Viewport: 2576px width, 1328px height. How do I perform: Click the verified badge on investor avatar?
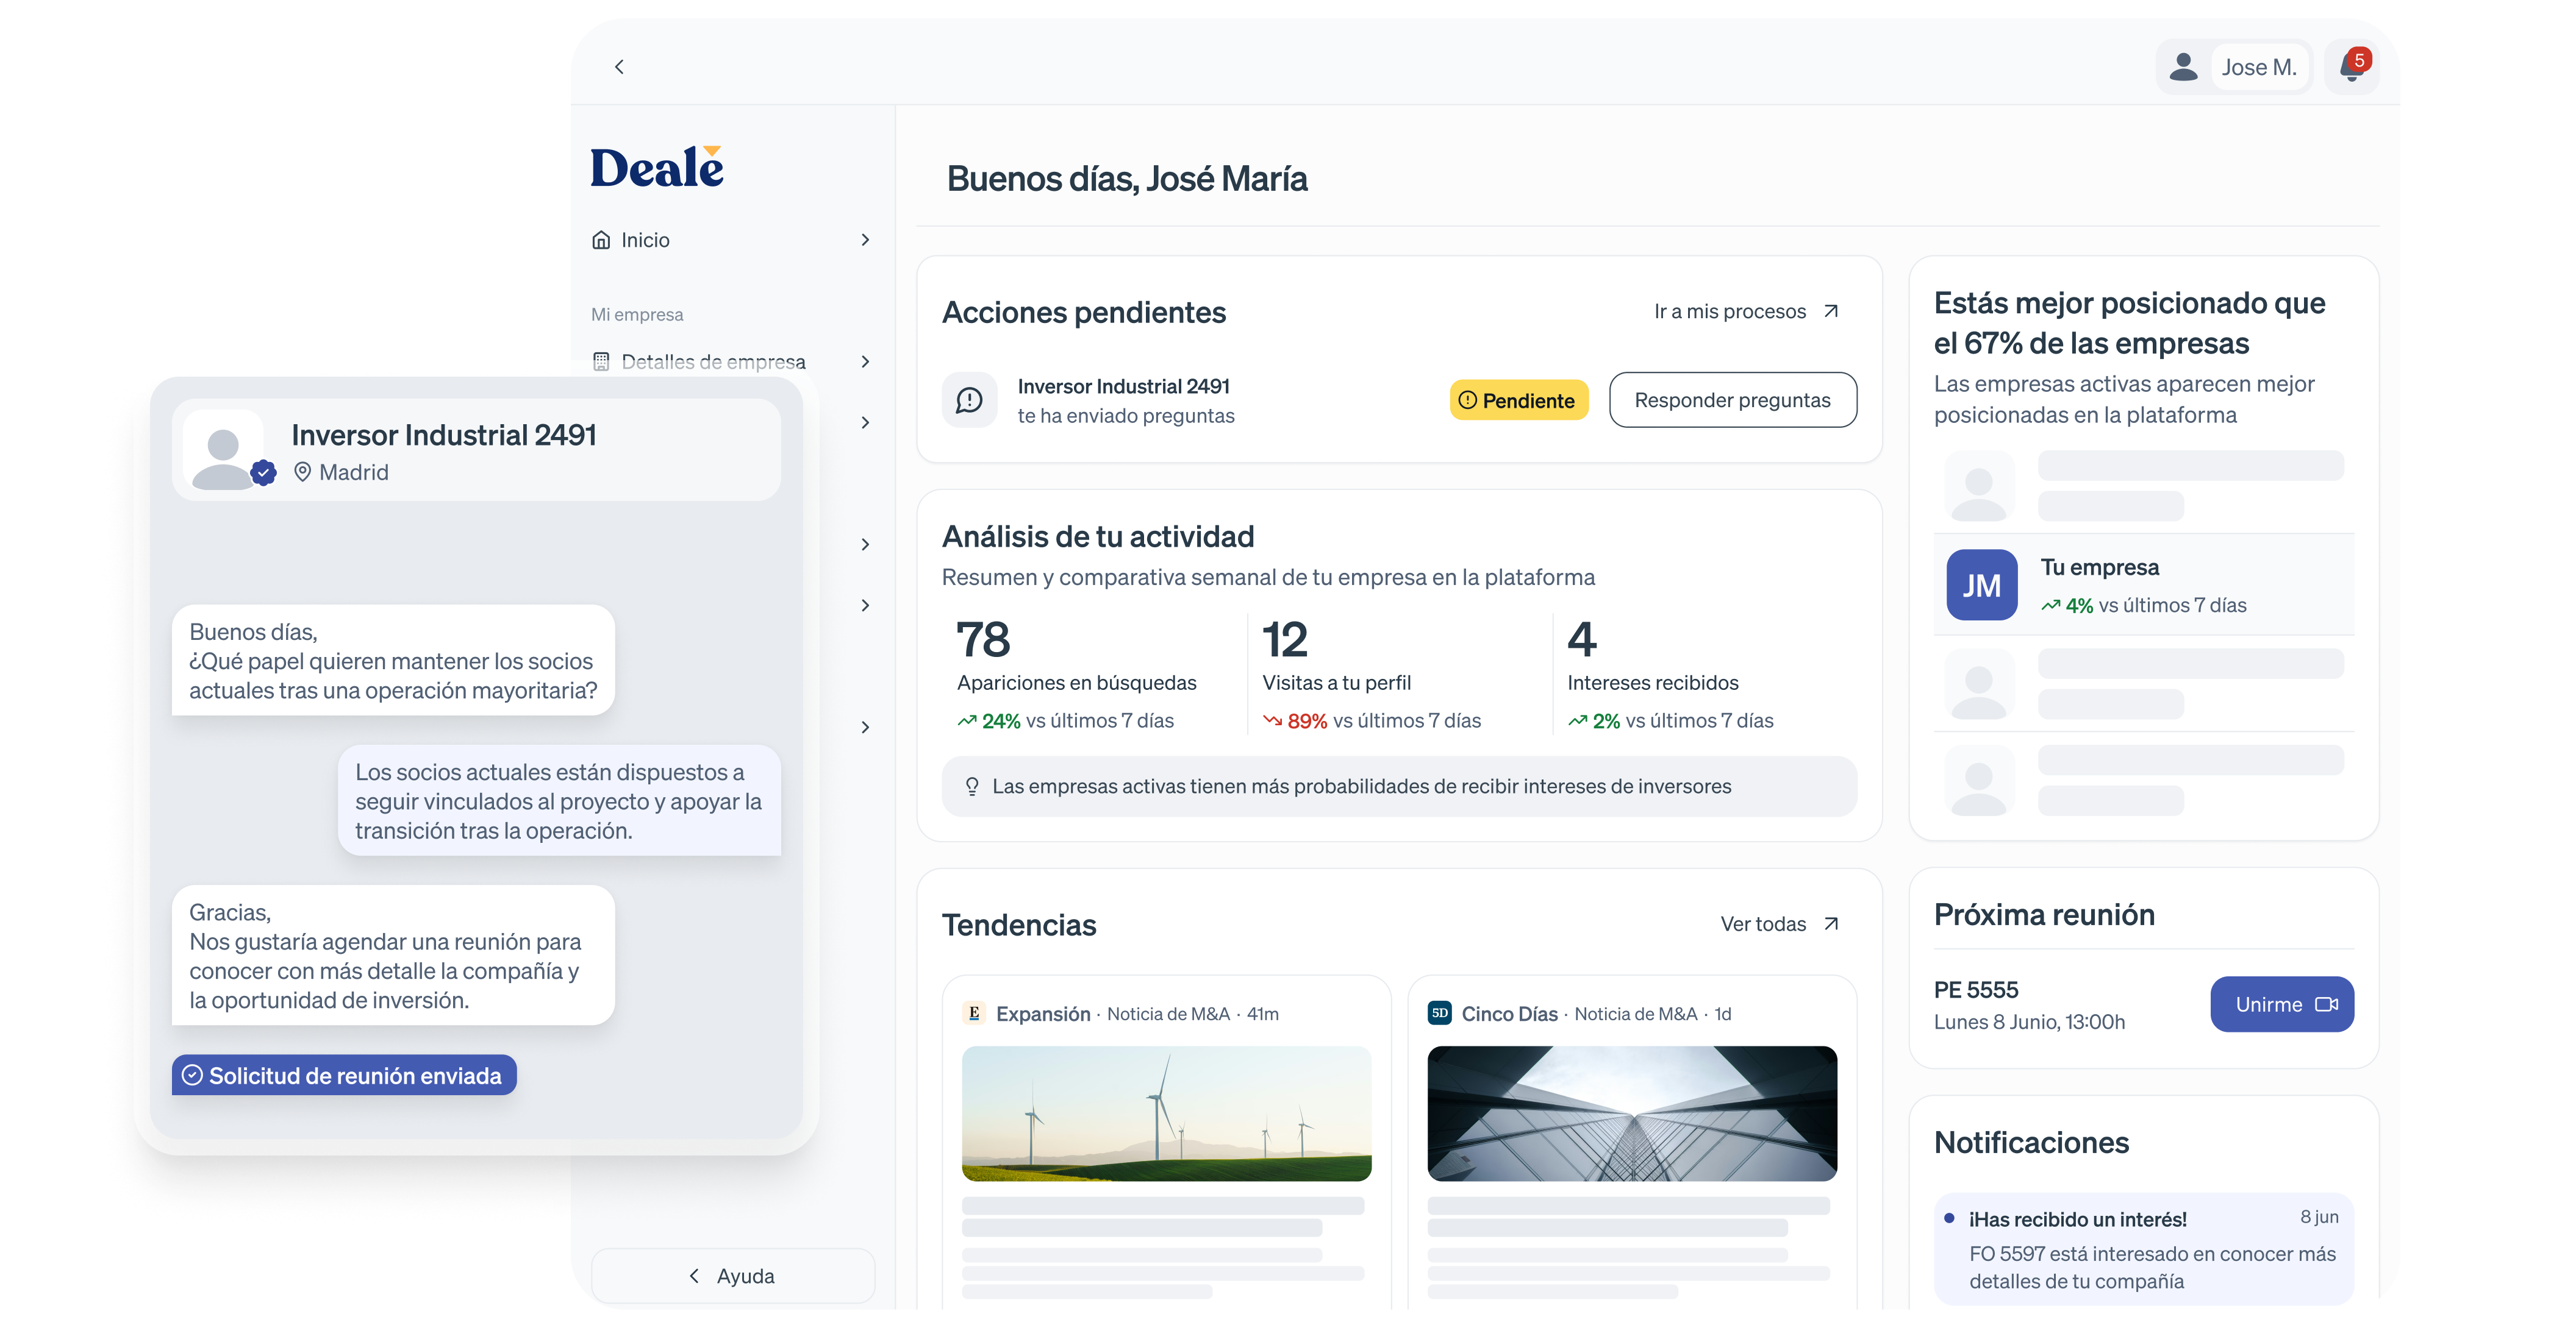click(x=264, y=474)
